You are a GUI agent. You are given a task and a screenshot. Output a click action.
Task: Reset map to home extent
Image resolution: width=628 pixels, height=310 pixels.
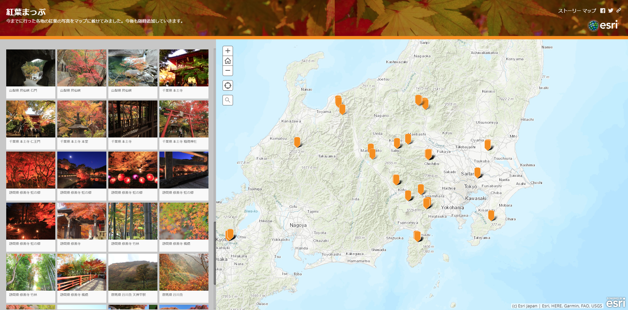tap(228, 61)
